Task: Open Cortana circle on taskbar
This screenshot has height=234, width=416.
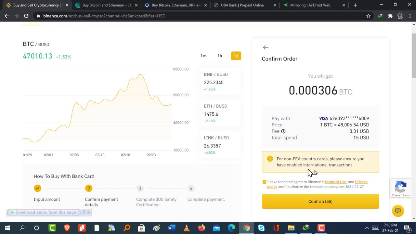Action: pos(36,228)
